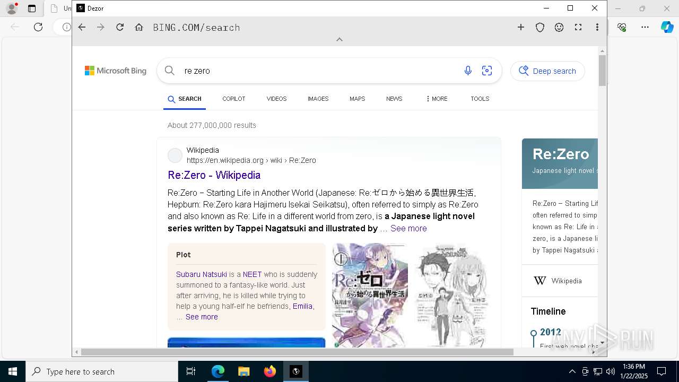
Task: Open the Windows Start menu
Action: pyautogui.click(x=13, y=371)
